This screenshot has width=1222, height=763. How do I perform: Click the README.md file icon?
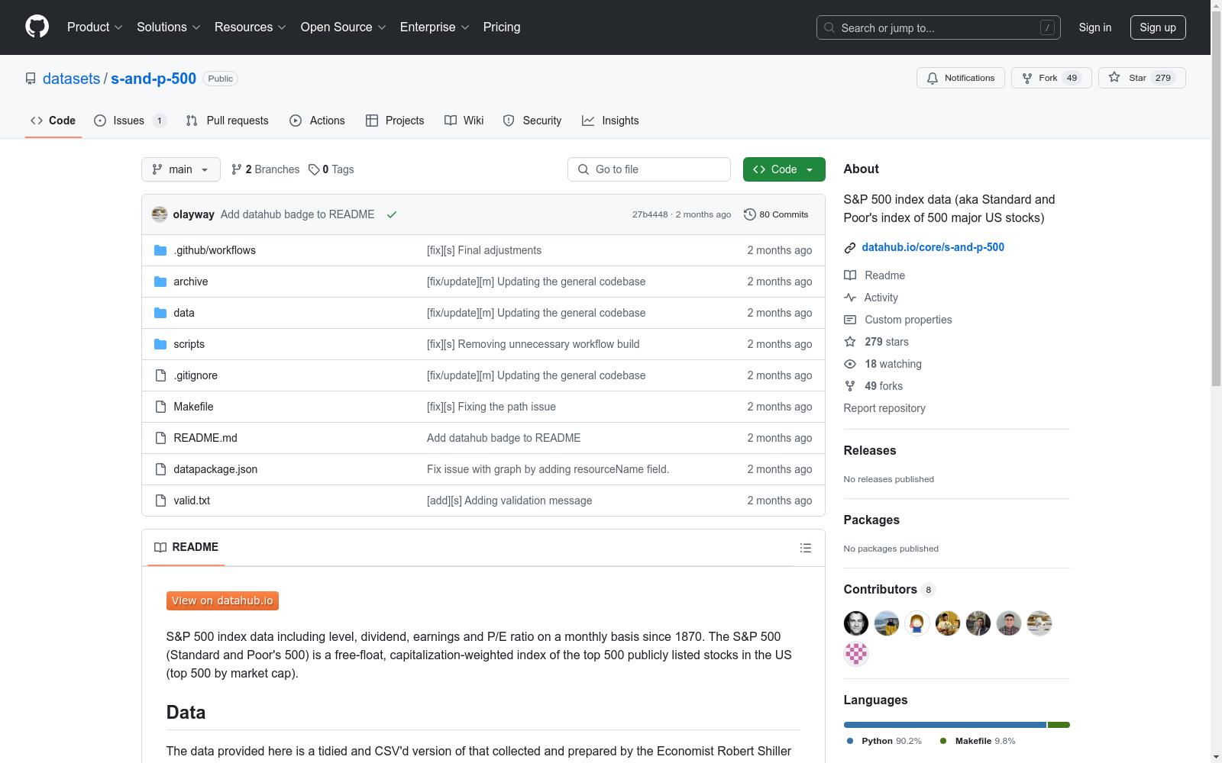[160, 438]
